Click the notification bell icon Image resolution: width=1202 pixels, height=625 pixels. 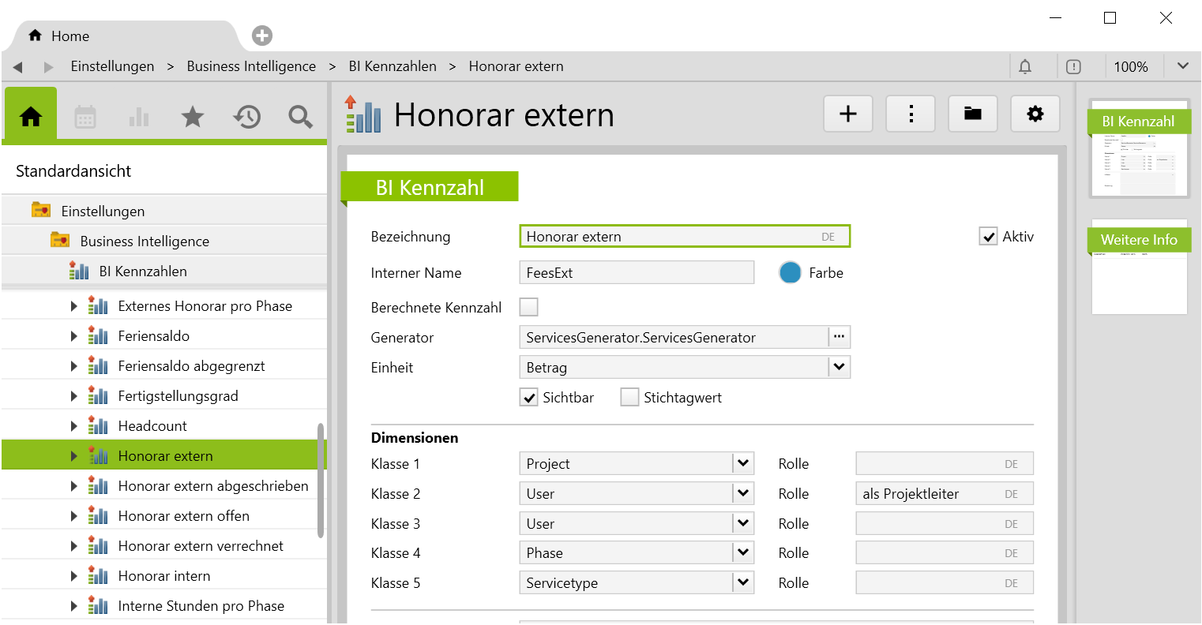(x=1025, y=67)
